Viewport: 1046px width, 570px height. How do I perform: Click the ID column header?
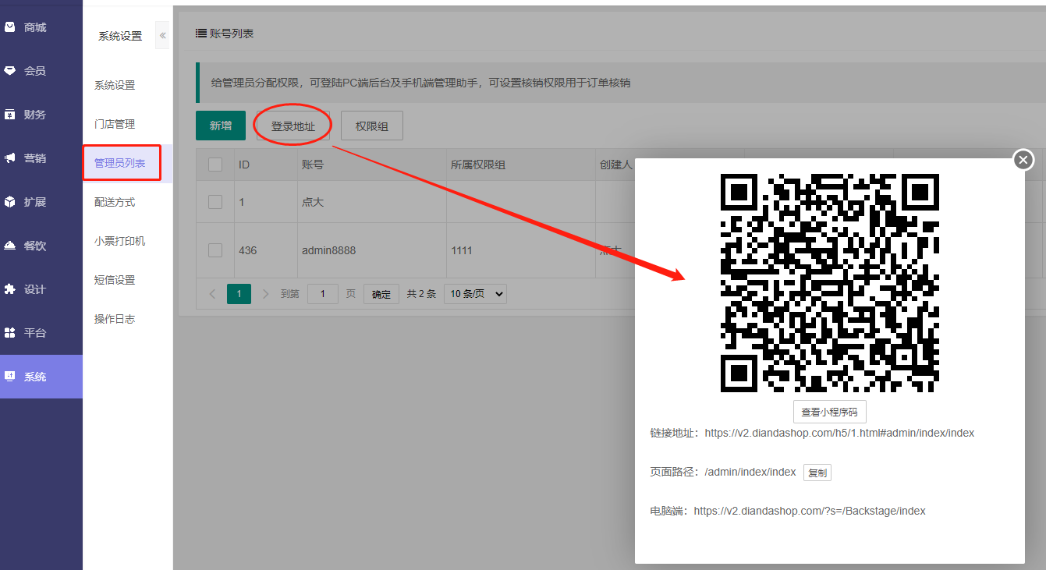[244, 165]
